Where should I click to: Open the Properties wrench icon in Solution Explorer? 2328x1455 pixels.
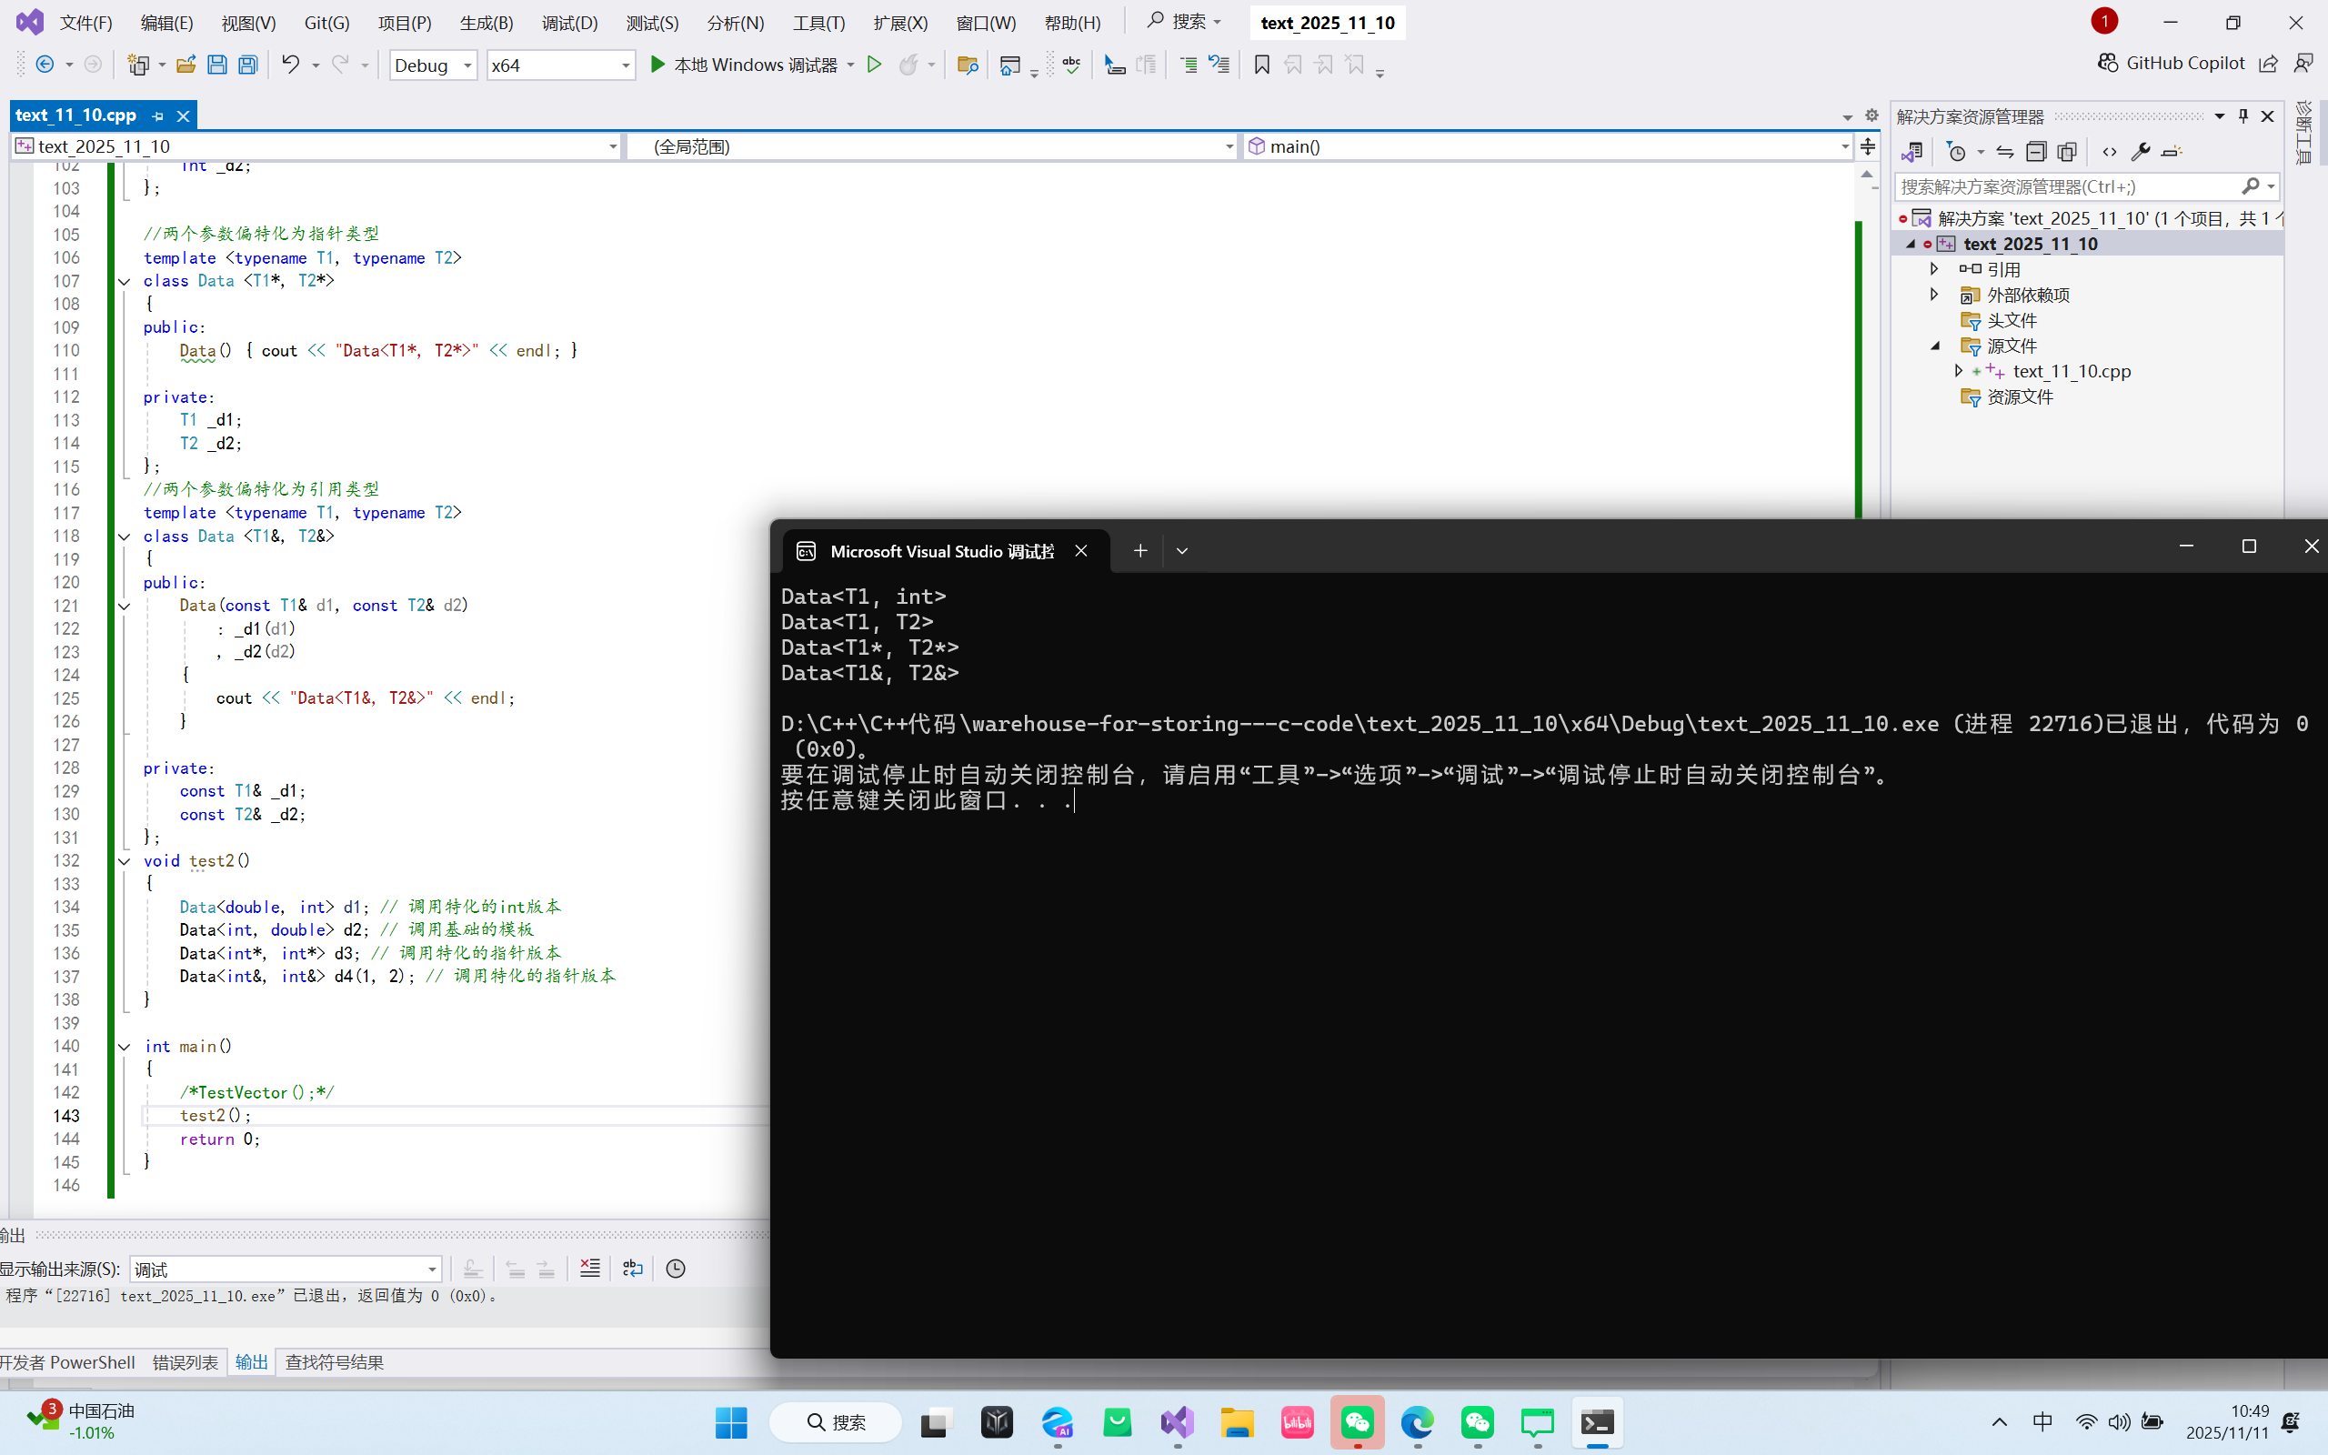pos(2141,152)
